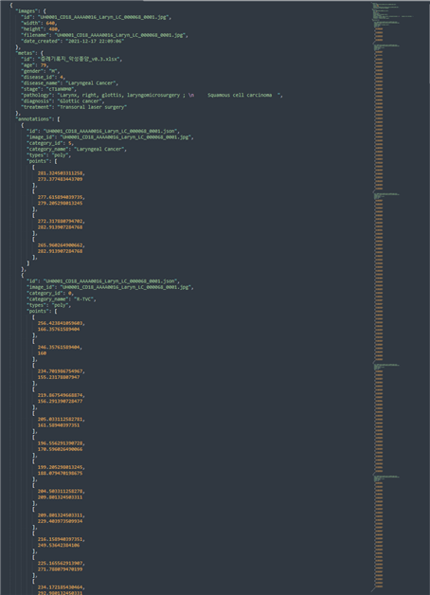
Task: Click the value 204.503311258278
Action: pos(62,492)
